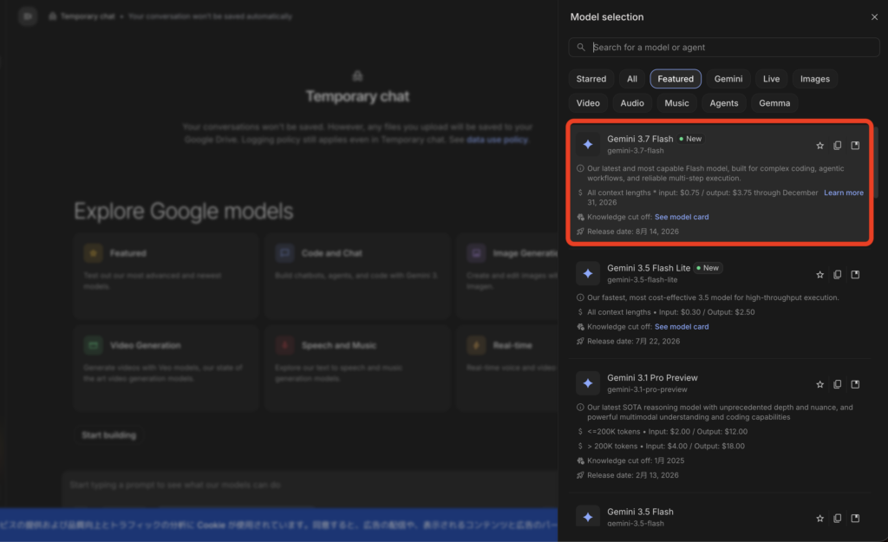Star the Gemini 3.1 Pro Preview model
Viewport: 888px width, 542px height.
pos(819,384)
